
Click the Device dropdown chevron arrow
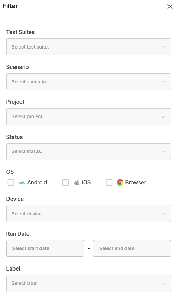point(163,214)
